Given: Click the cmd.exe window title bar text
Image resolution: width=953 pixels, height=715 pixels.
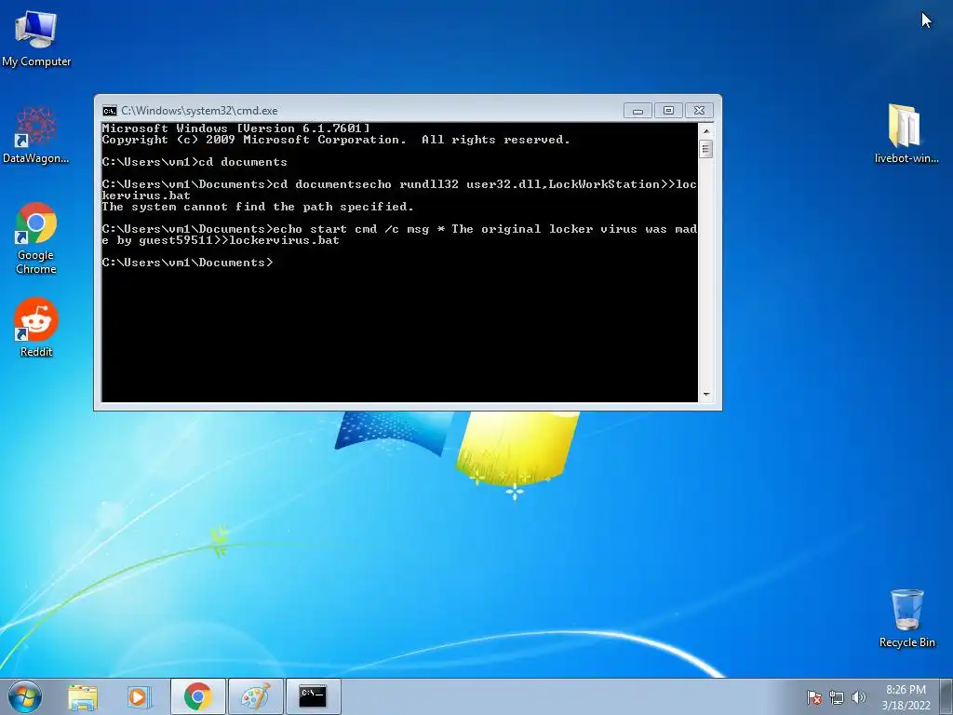Looking at the screenshot, I should click(x=199, y=111).
